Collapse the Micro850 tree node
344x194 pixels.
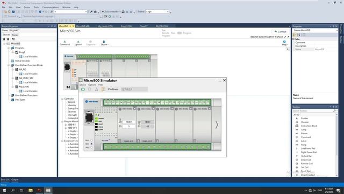click(x=4, y=44)
